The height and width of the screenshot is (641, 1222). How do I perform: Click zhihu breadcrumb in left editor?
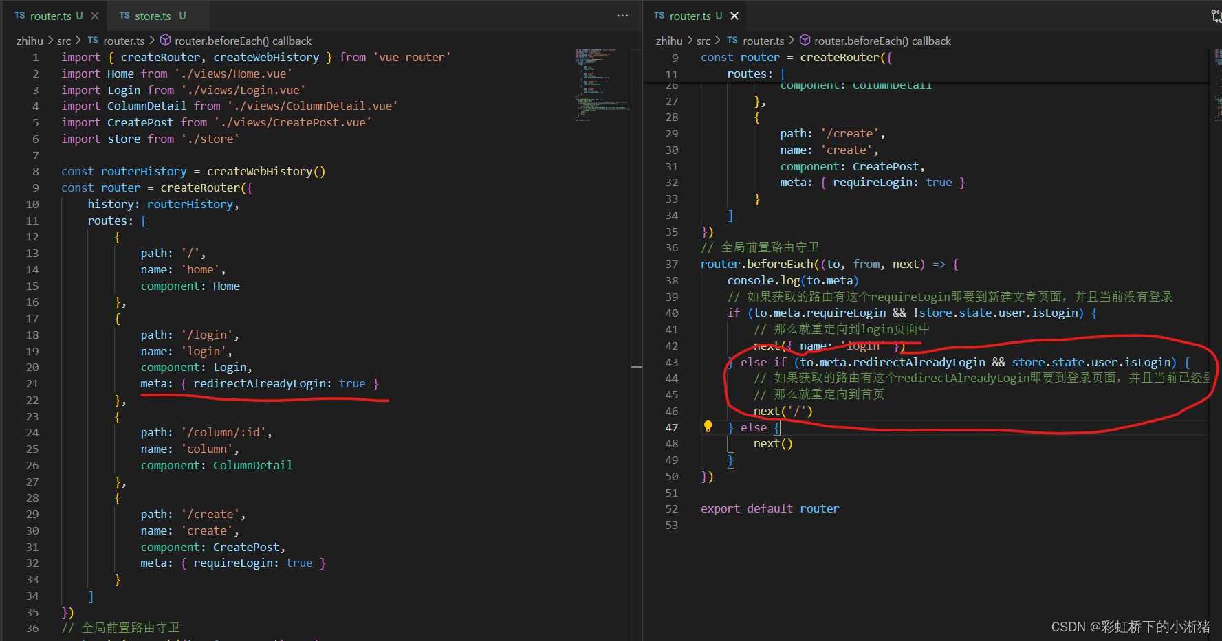tap(30, 41)
